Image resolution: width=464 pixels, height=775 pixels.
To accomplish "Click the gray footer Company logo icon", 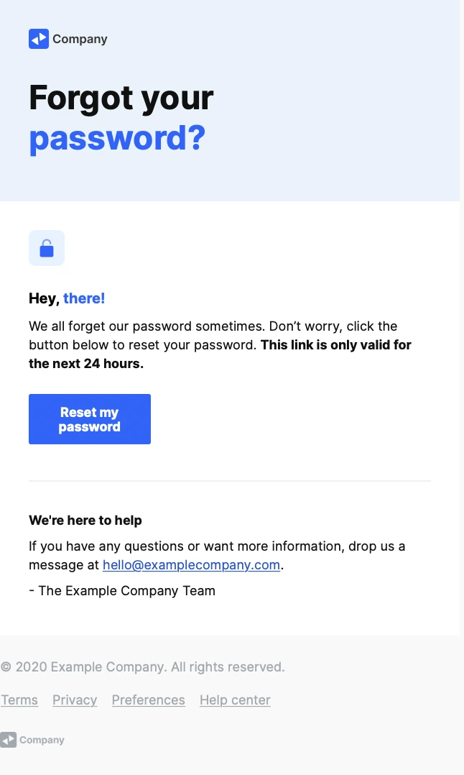I will 8,740.
